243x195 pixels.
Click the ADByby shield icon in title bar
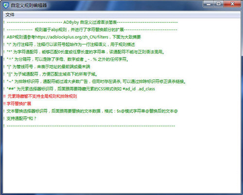6,5
